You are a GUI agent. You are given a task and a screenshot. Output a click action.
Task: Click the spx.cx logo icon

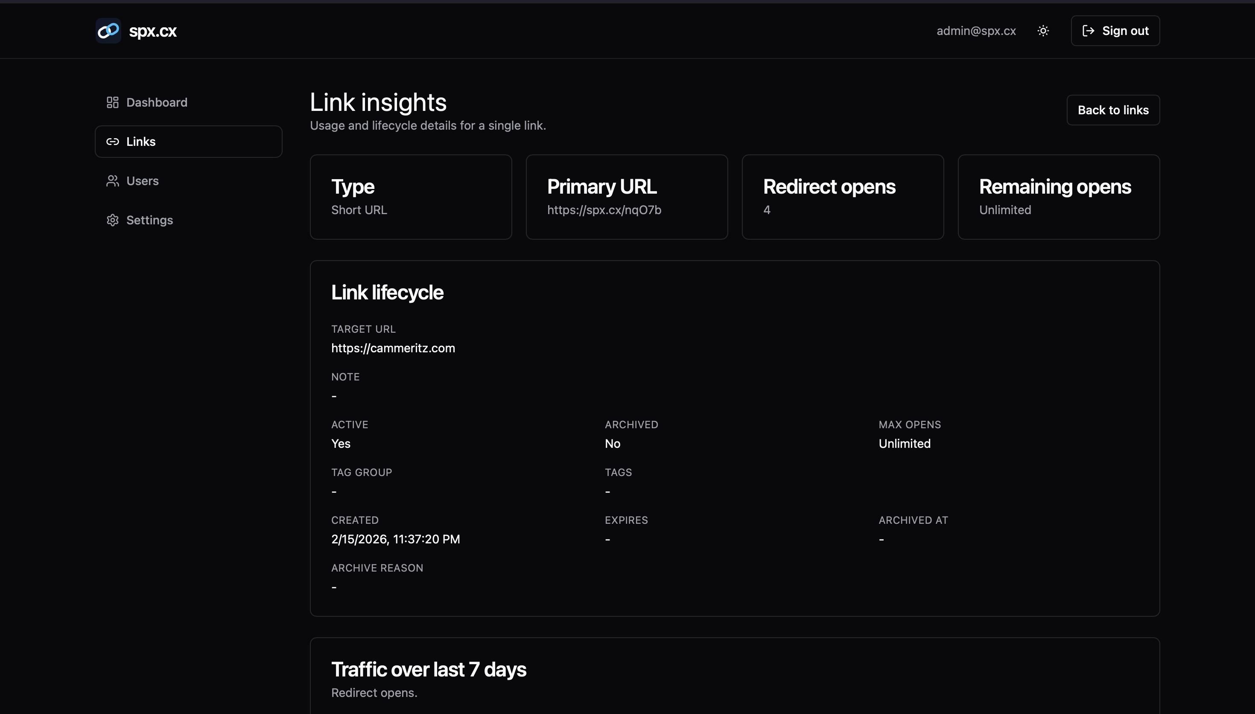108,30
